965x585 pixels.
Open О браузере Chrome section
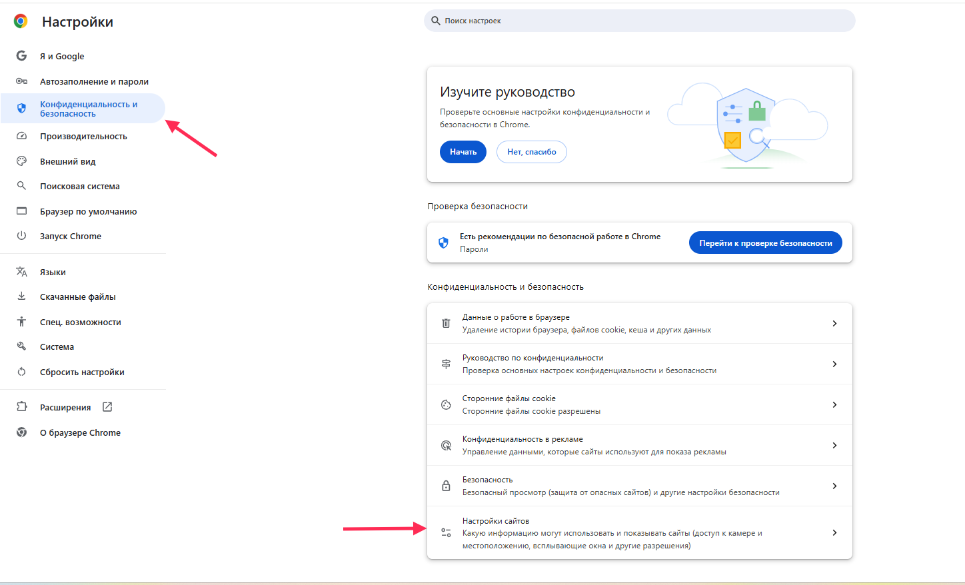pos(80,432)
